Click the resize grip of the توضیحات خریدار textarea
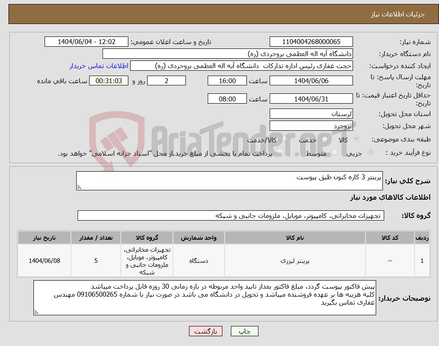Image resolution: width=439 pixels, height=346 pixels. click(x=37, y=313)
